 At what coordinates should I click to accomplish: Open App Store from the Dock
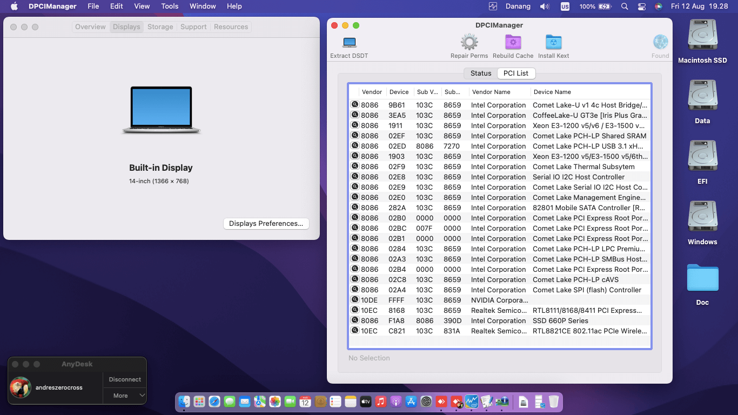[x=411, y=401]
